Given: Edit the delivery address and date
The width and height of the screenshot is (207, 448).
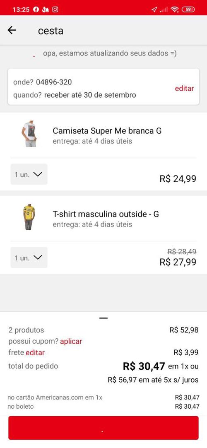Looking at the screenshot, I should pyautogui.click(x=185, y=89).
